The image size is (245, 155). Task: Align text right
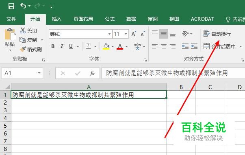[173, 46]
